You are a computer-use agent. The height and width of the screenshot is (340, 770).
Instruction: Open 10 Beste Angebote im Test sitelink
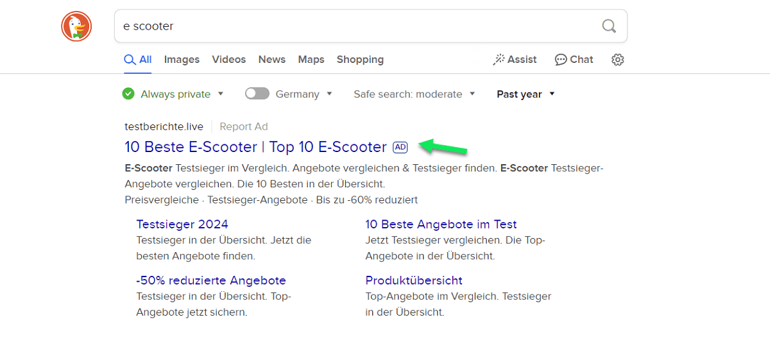[x=441, y=224]
